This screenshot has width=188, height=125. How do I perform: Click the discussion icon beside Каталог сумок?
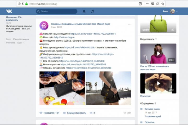[142, 109]
